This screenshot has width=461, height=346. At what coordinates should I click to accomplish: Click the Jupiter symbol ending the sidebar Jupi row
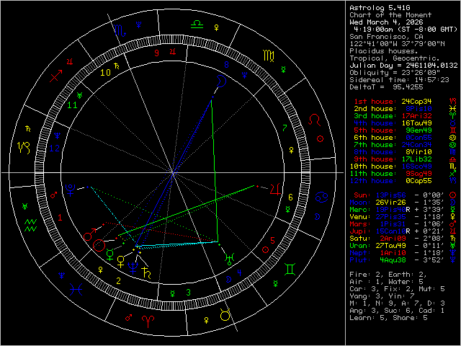click(453, 231)
